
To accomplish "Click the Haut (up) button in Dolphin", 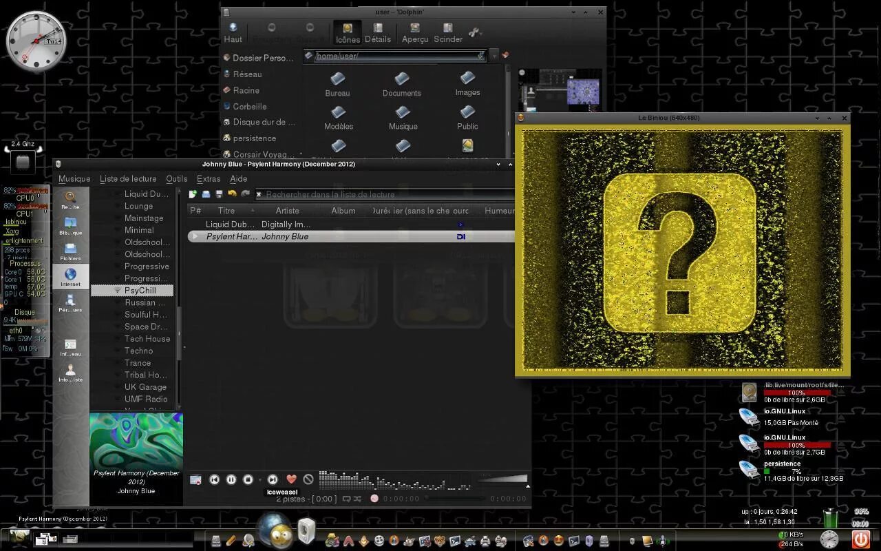I will pos(233,32).
